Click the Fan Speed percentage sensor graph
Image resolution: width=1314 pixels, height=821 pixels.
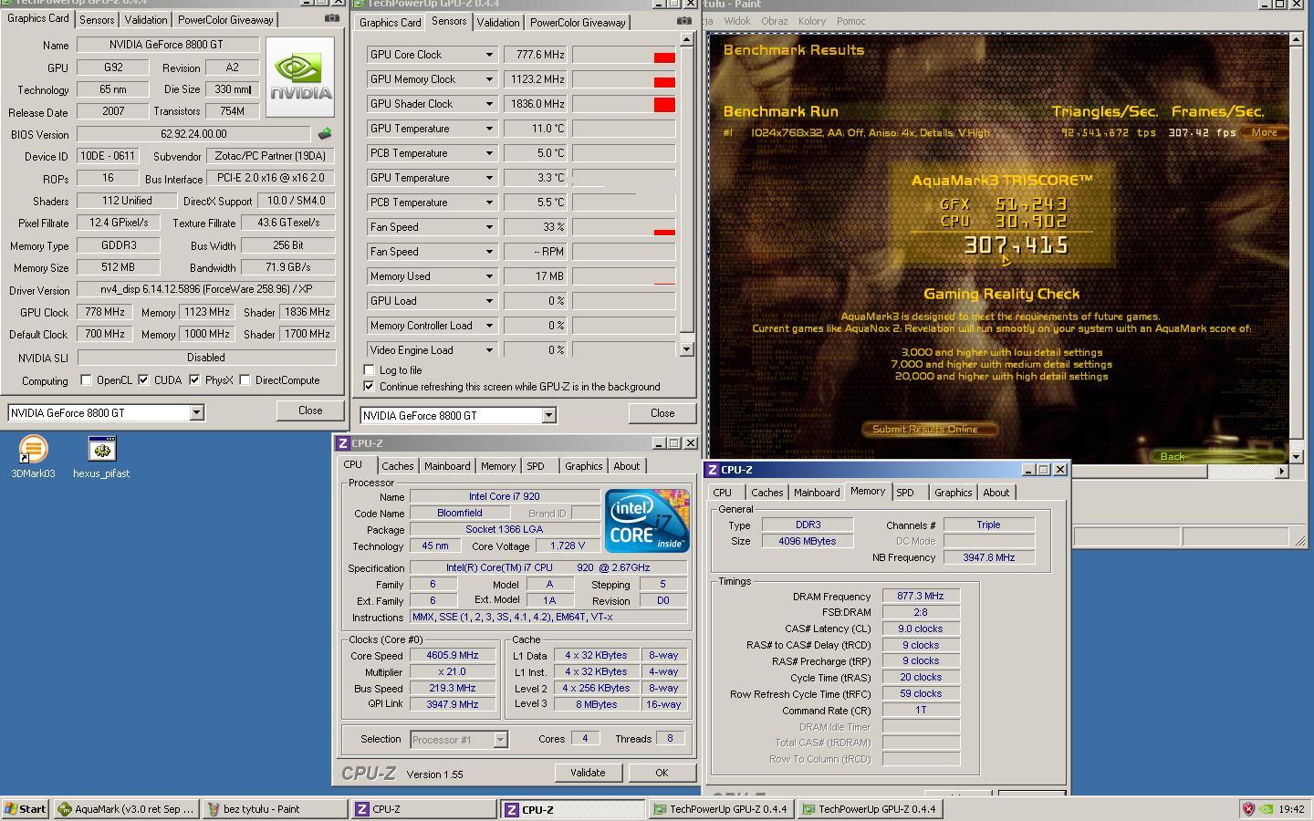[624, 227]
